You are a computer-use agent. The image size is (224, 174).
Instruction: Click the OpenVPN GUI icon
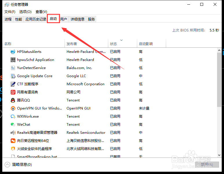click(13, 108)
